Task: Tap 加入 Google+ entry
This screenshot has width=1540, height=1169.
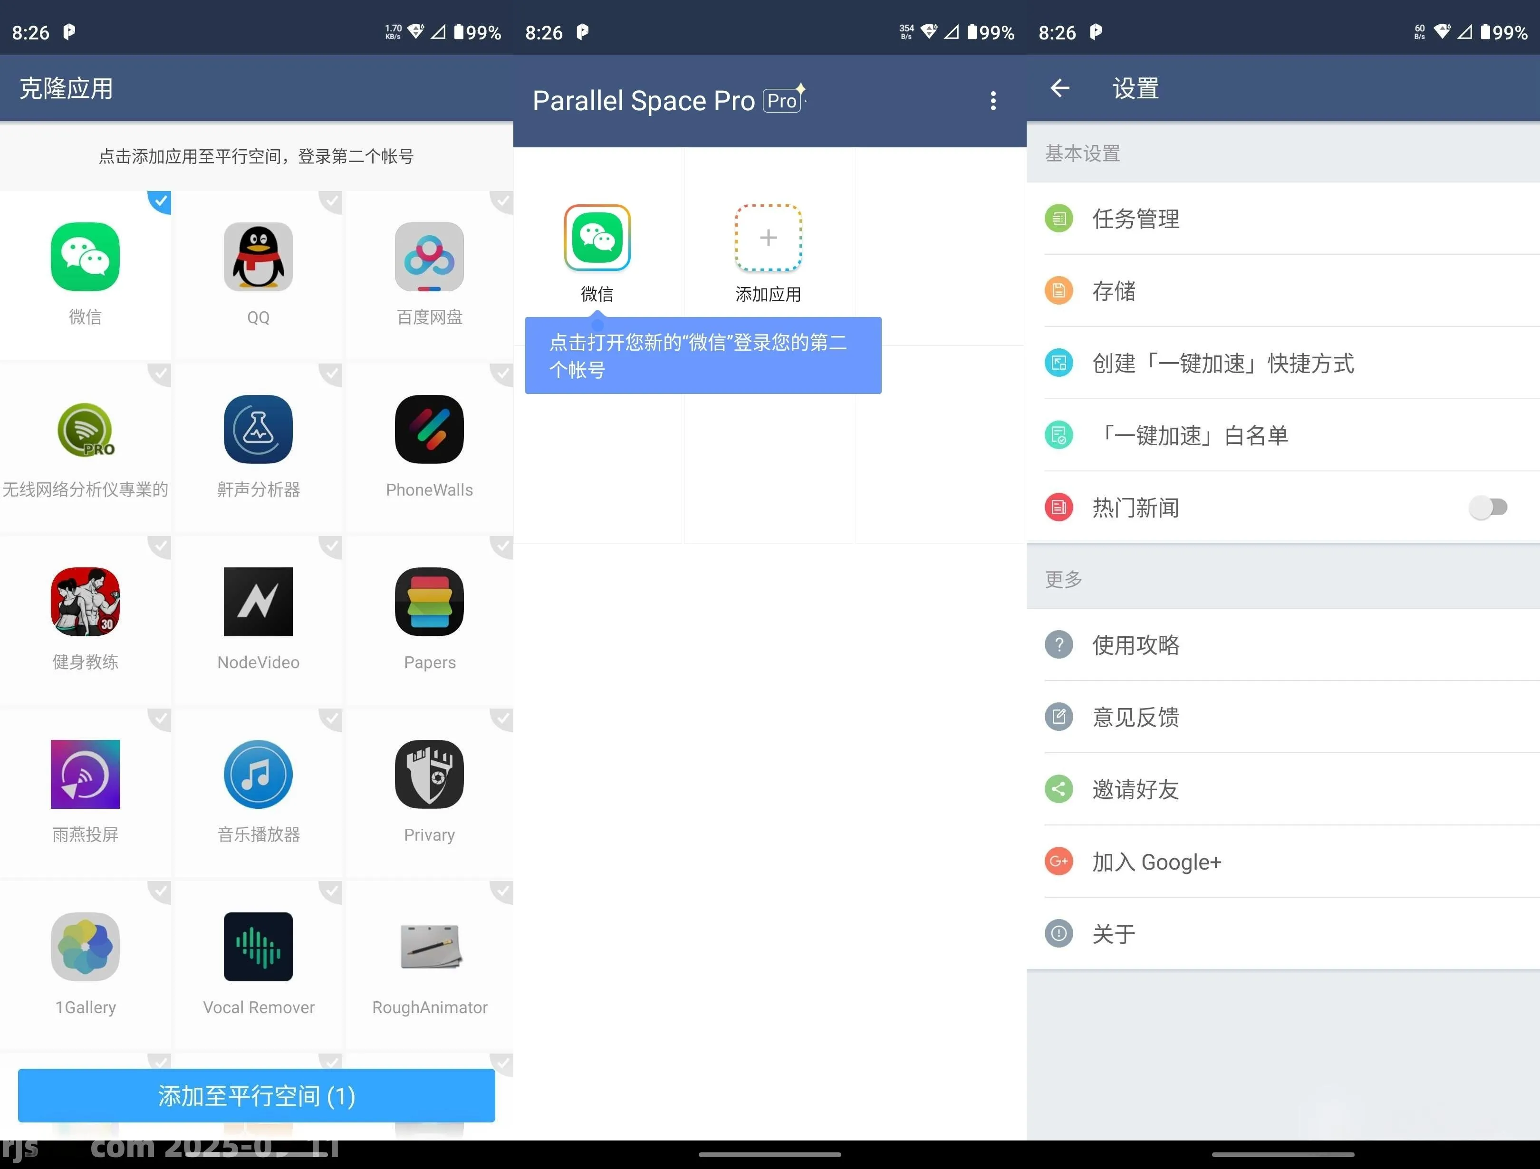Action: (1283, 862)
